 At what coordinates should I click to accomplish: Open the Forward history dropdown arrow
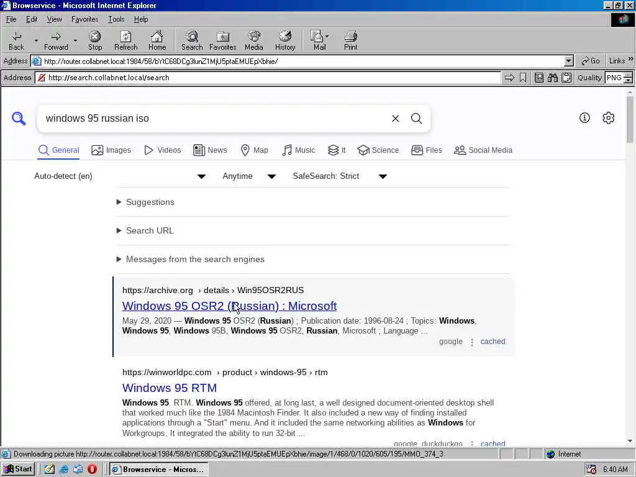click(75, 40)
